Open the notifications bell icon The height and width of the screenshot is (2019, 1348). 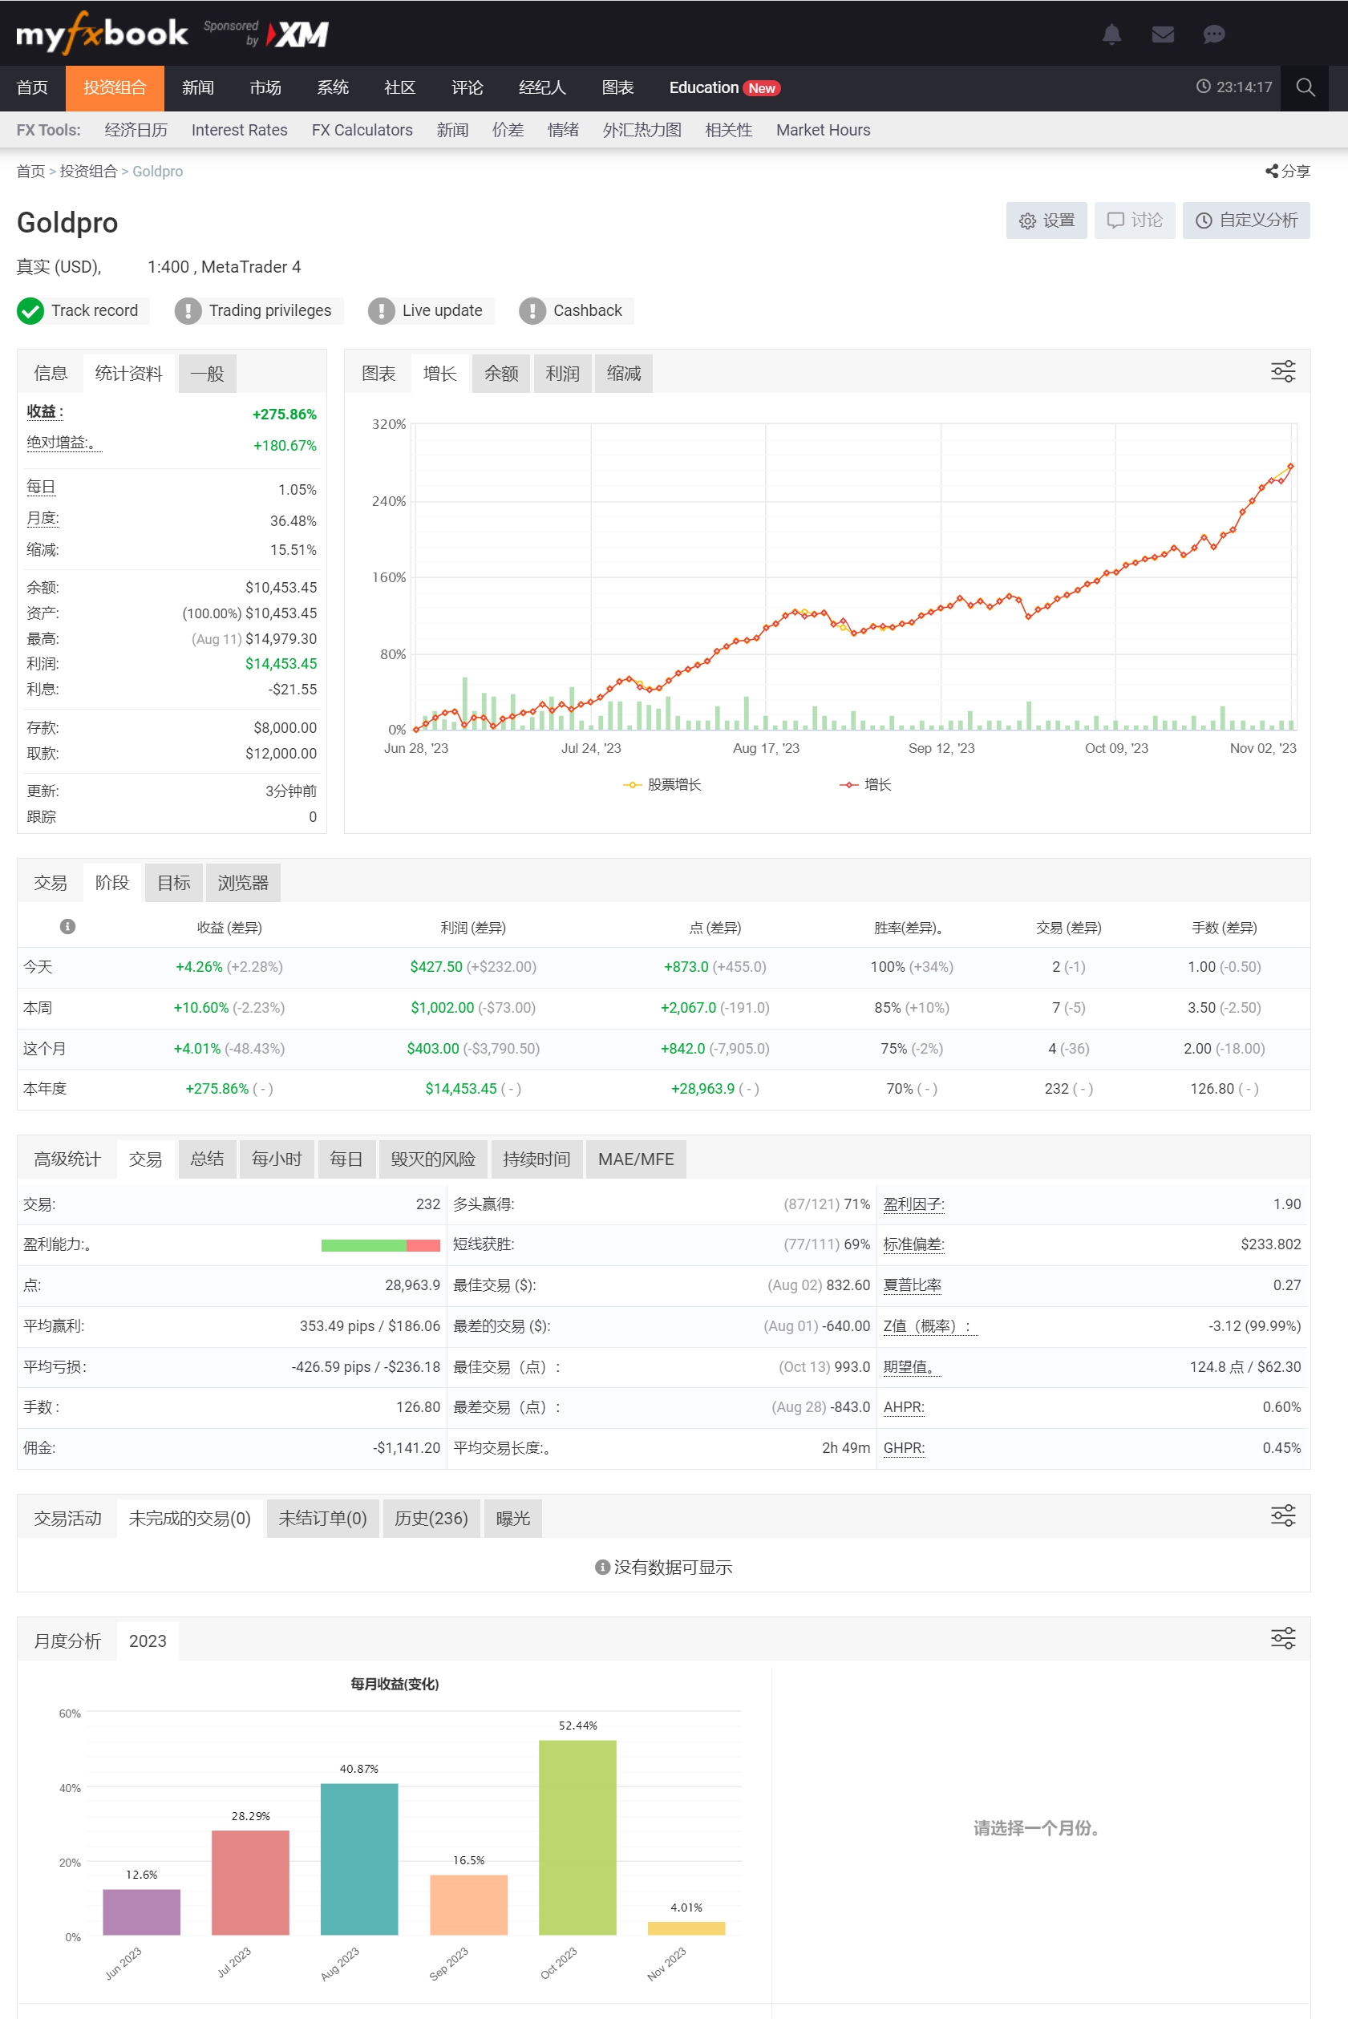coord(1111,34)
